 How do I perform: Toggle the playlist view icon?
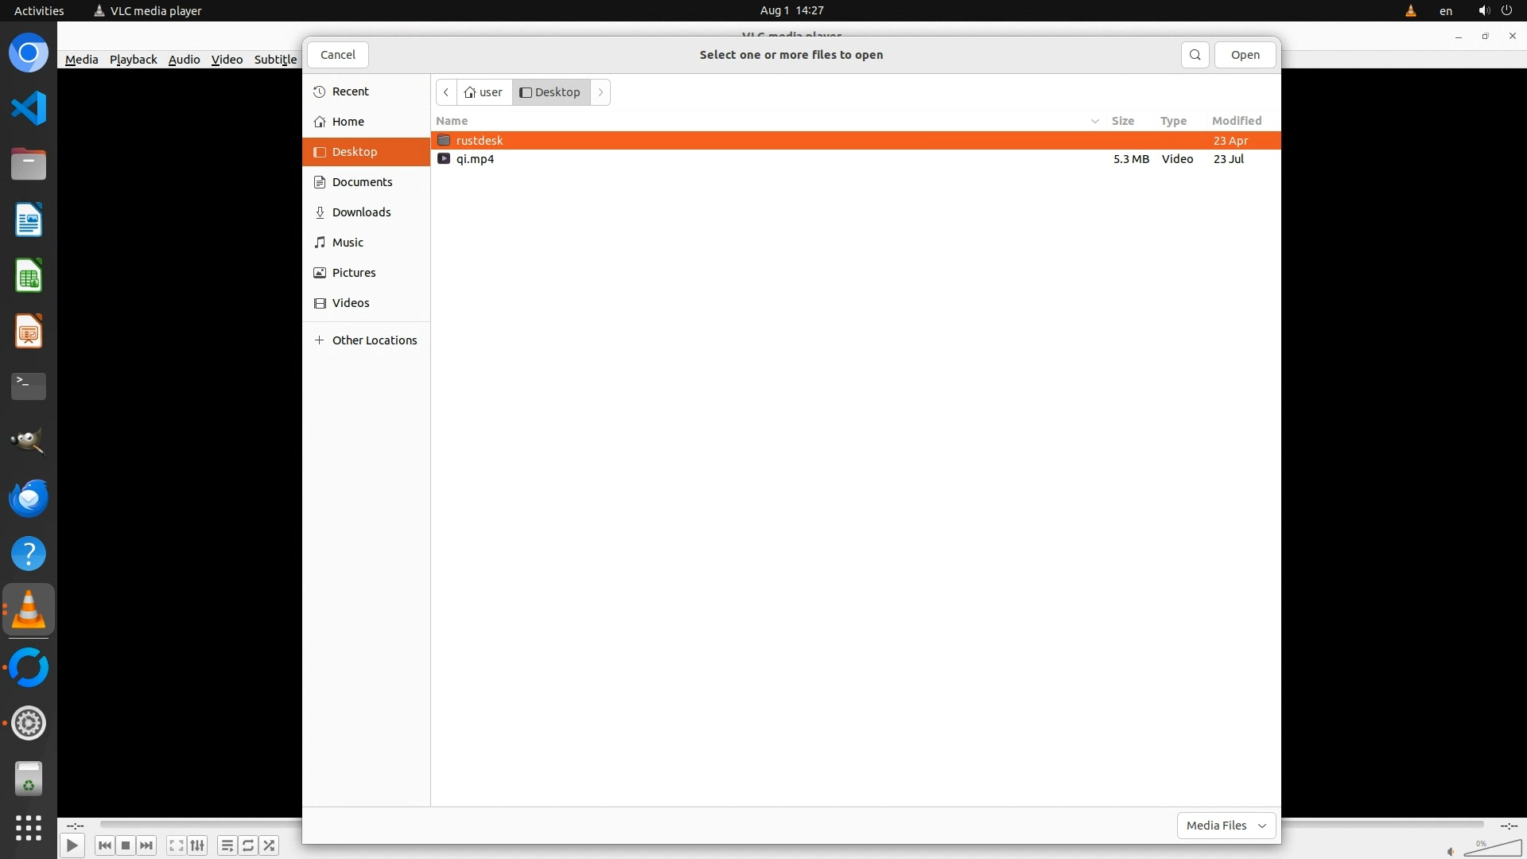coord(227,845)
